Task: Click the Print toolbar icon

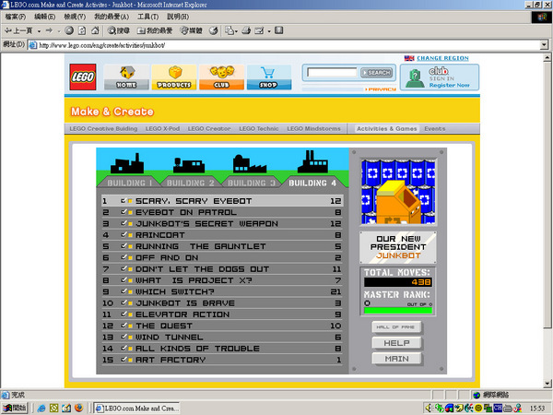Action: click(246, 30)
